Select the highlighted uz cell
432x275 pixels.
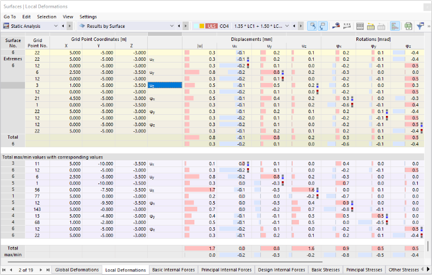(x=165, y=85)
